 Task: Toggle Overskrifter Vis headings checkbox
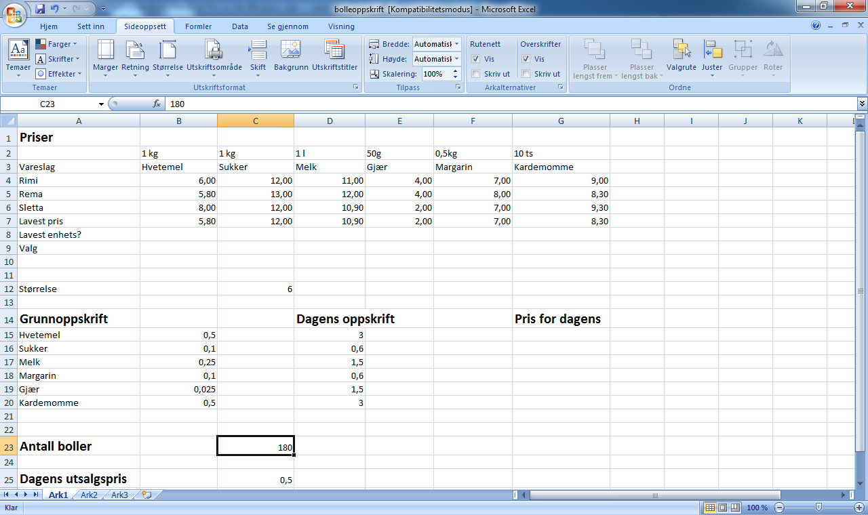click(526, 59)
